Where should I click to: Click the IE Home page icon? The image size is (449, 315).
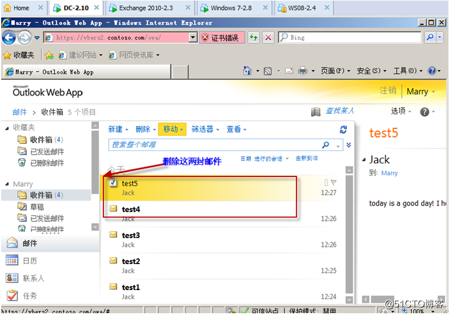click(247, 70)
